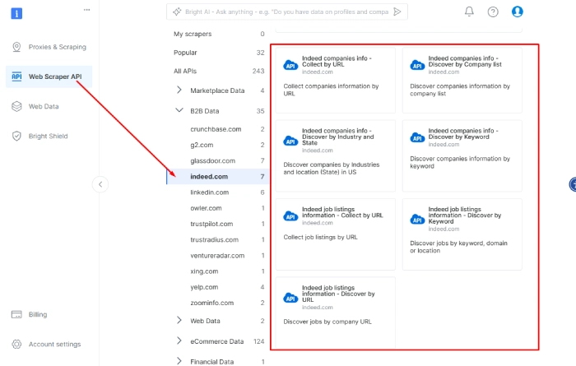Click the Web Data layers icon
The width and height of the screenshot is (576, 366).
tap(16, 106)
